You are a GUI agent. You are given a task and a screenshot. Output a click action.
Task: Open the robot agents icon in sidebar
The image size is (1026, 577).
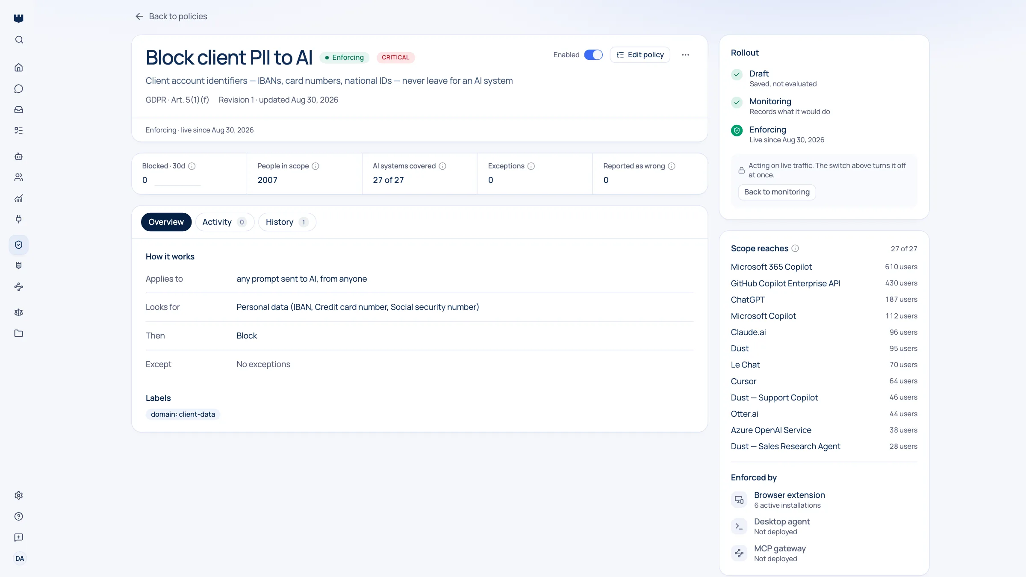19,156
